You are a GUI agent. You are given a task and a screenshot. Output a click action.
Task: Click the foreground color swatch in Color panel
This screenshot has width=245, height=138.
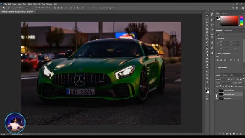pyautogui.click(x=217, y=18)
